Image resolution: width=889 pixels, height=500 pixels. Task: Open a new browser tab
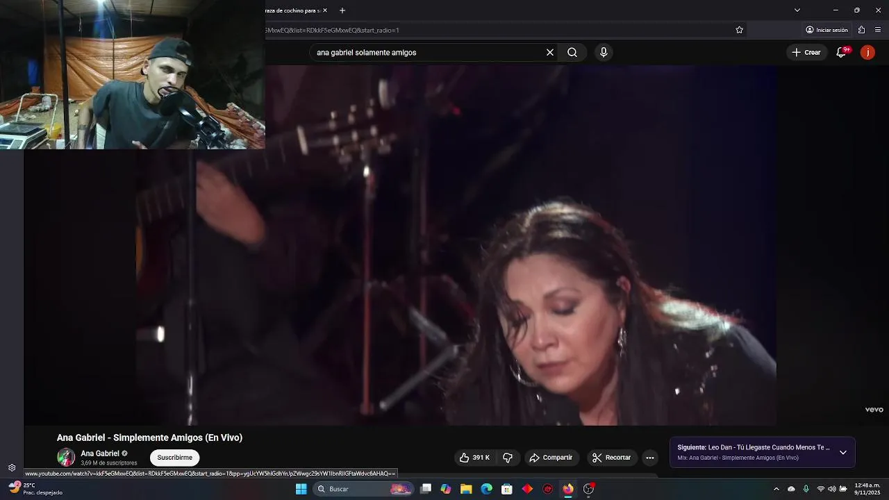point(342,10)
